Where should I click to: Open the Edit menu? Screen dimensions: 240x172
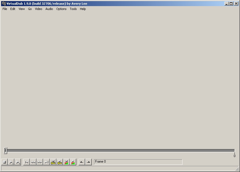(13, 9)
